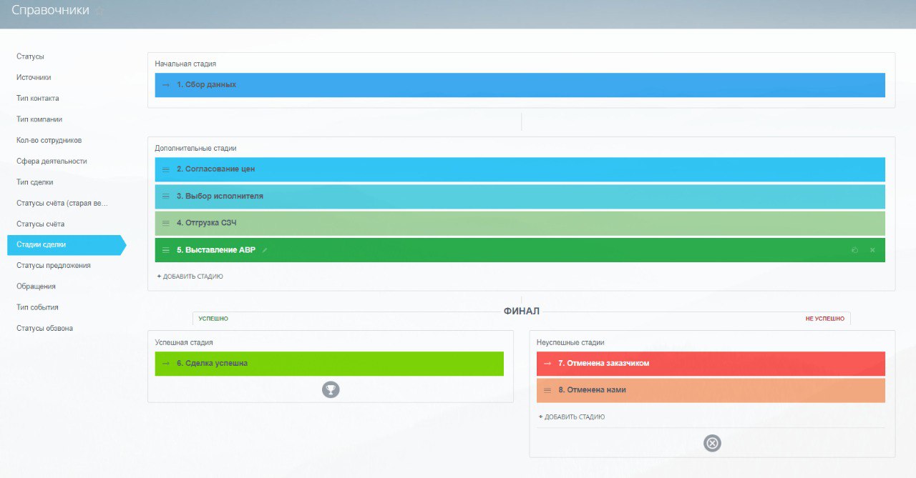Click stage name 8. Отменена нами
916x478 pixels.
[x=592, y=390]
